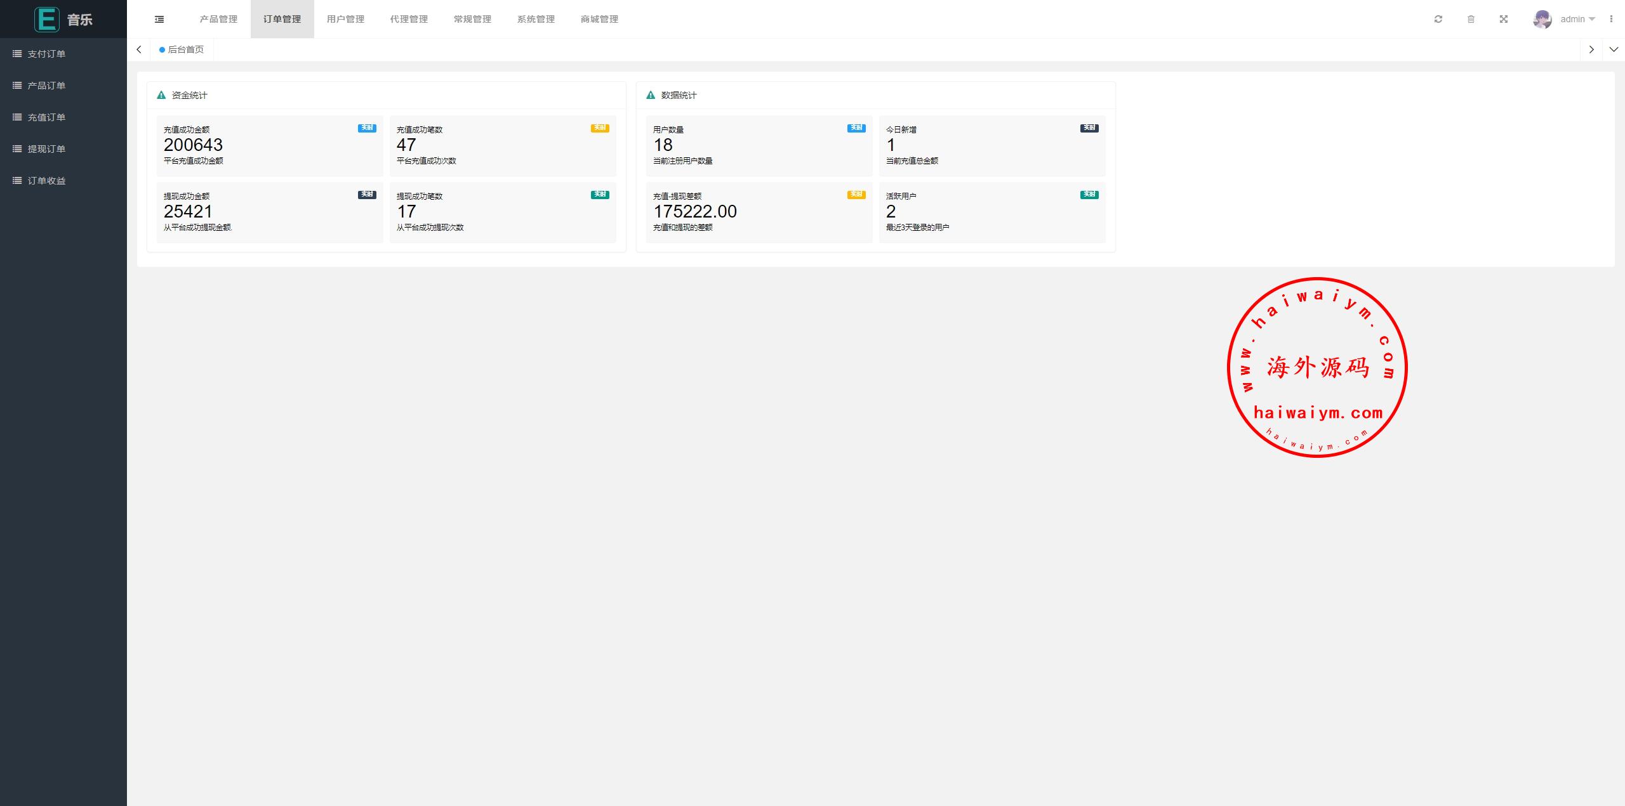Go to 提现订单 in the sidebar
The image size is (1625, 806).
[46, 149]
